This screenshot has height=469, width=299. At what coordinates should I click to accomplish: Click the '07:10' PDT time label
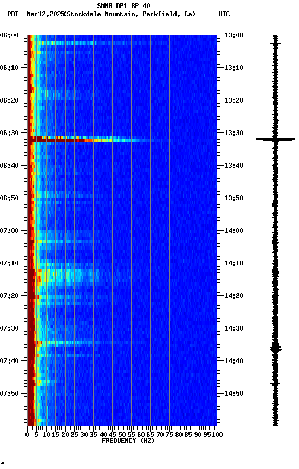tap(9, 263)
